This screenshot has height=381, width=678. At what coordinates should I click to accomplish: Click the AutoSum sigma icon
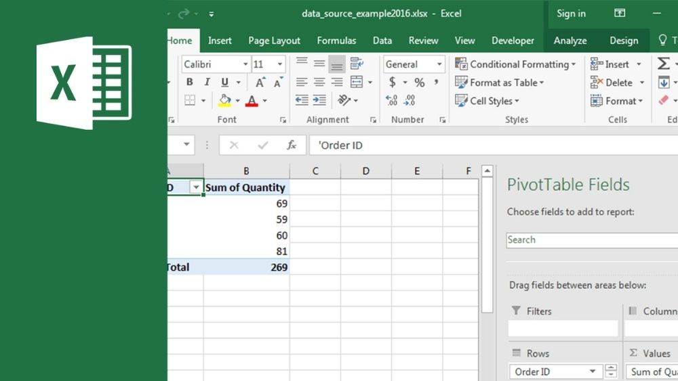pyautogui.click(x=664, y=64)
